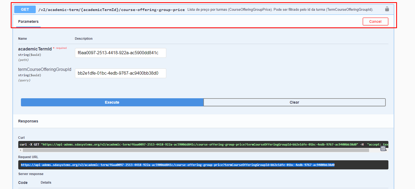Collapse the course-offering-group-price endpoint path

pyautogui.click(x=111, y=10)
